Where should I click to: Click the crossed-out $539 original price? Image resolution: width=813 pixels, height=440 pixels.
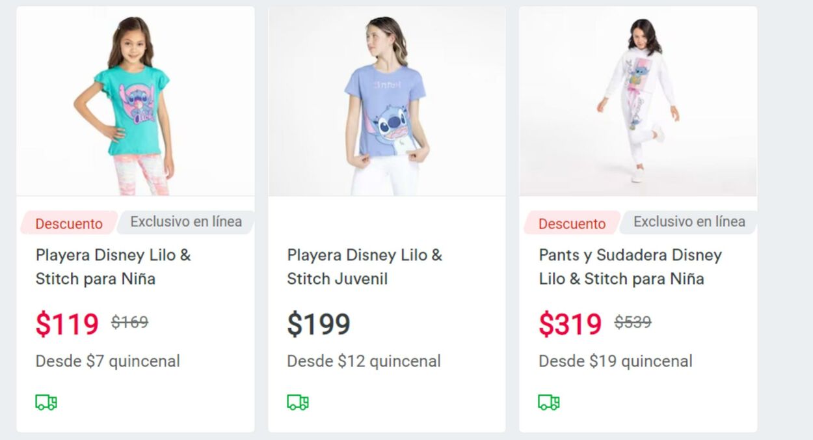click(633, 322)
